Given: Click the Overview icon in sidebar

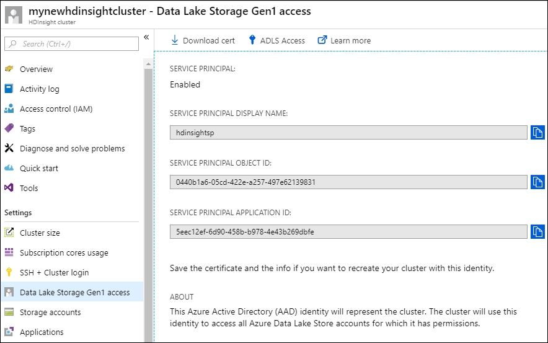Looking at the screenshot, I should (9, 69).
